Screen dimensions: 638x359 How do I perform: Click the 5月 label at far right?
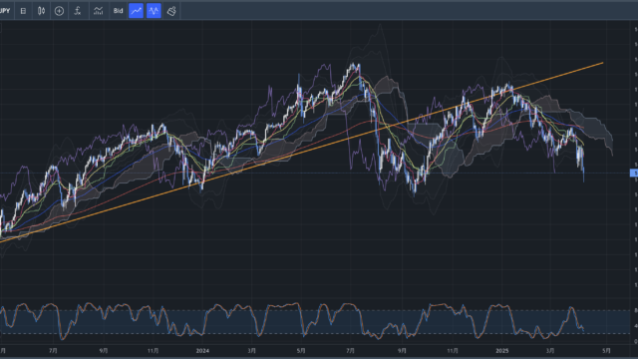606,350
